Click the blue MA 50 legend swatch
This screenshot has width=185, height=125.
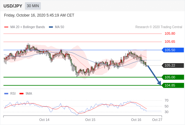(51, 27)
